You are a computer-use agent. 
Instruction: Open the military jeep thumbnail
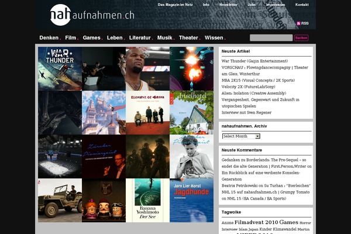(x=60, y=201)
